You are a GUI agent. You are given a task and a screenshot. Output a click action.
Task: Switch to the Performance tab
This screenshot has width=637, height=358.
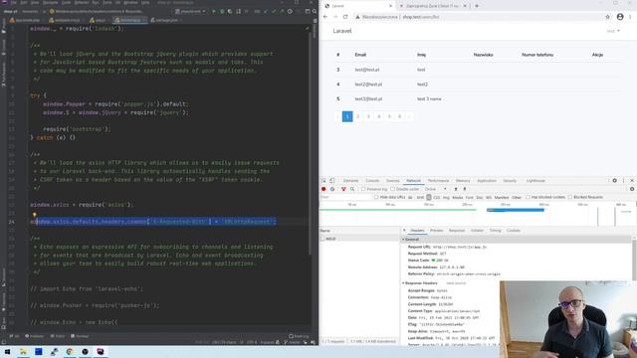tap(438, 181)
